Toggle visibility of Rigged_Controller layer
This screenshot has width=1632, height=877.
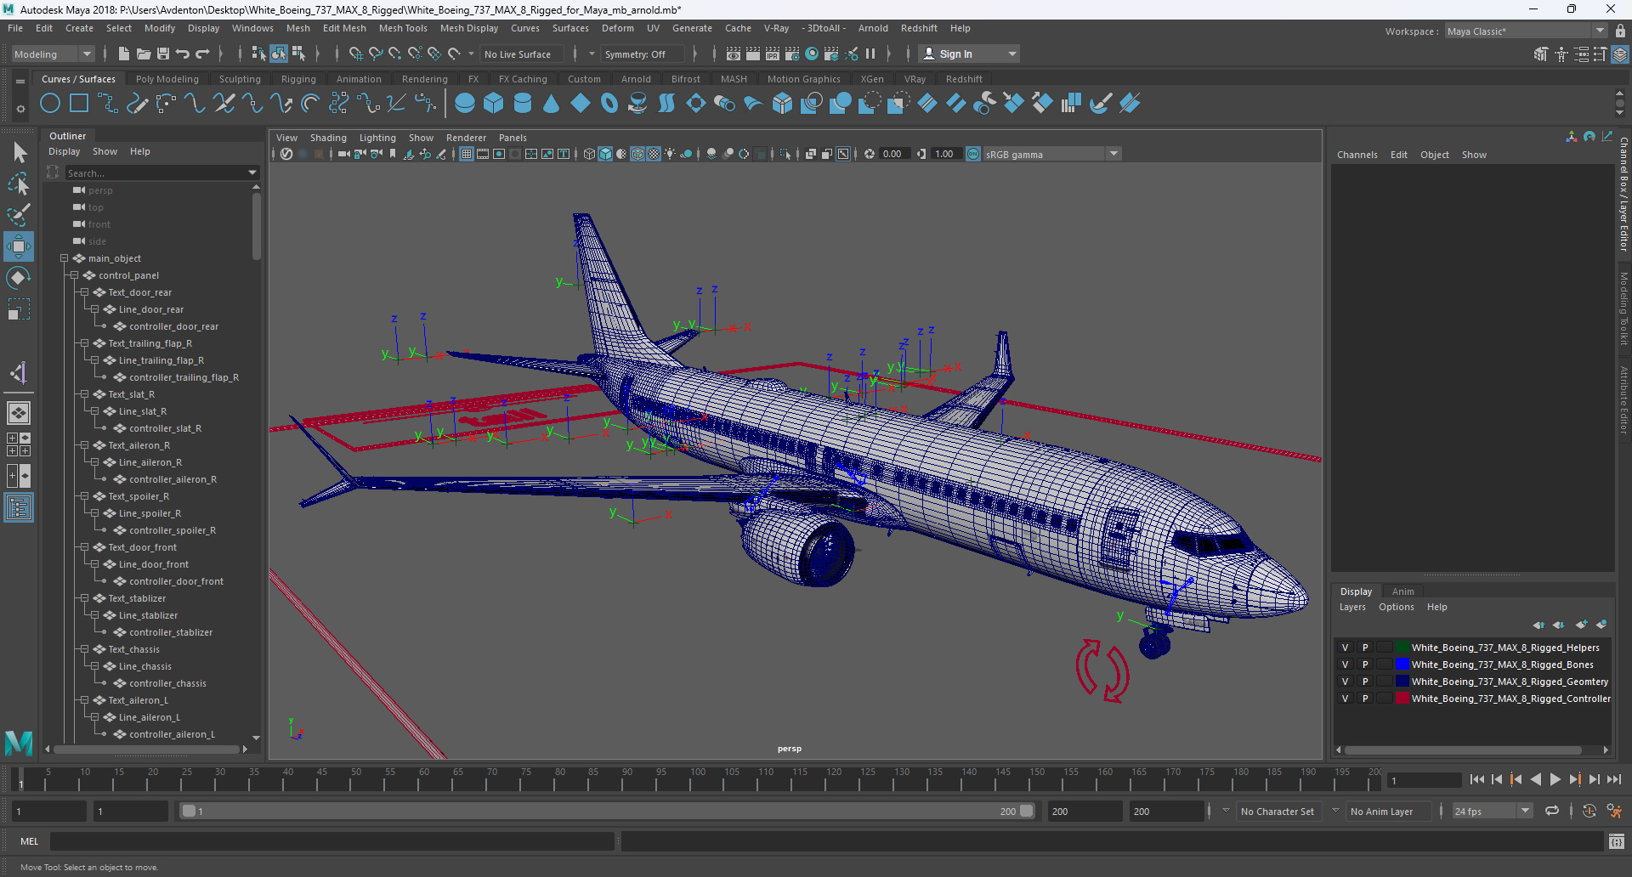[x=1345, y=699]
